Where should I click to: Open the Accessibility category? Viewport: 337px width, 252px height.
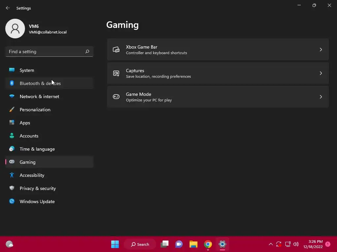tap(49, 175)
